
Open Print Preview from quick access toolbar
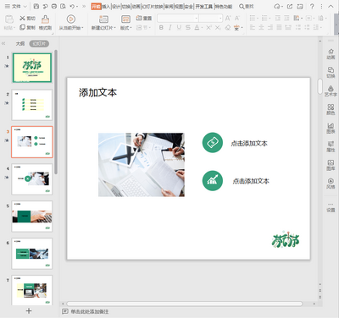tap(64, 6)
